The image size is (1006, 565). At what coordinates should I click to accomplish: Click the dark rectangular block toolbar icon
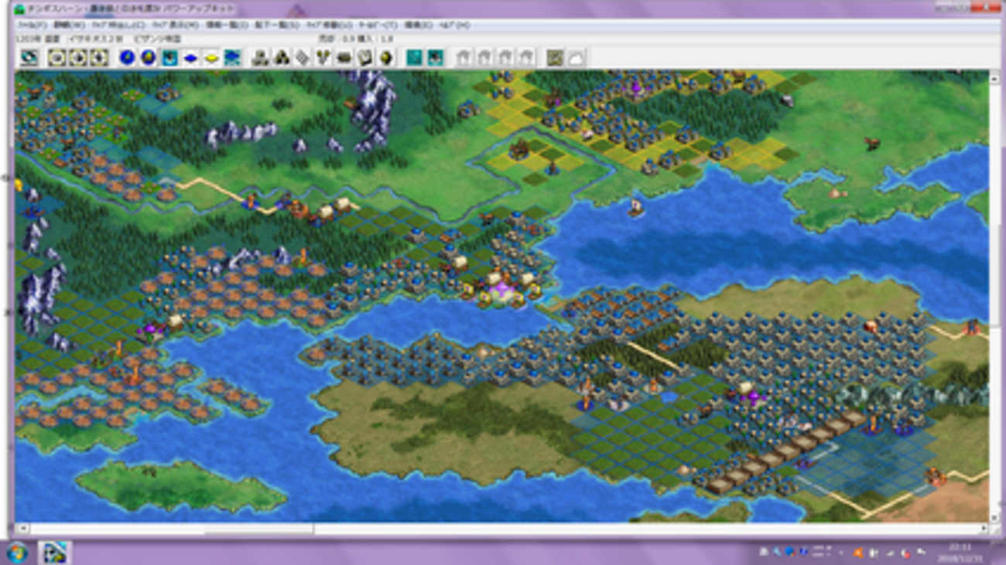point(344,57)
